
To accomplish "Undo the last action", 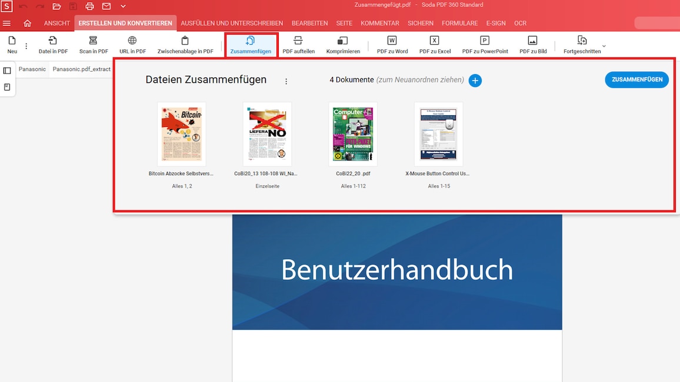I will pos(23,6).
